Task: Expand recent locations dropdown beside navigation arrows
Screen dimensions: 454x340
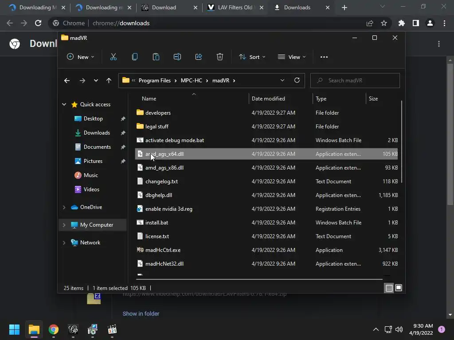Action: [96, 81]
